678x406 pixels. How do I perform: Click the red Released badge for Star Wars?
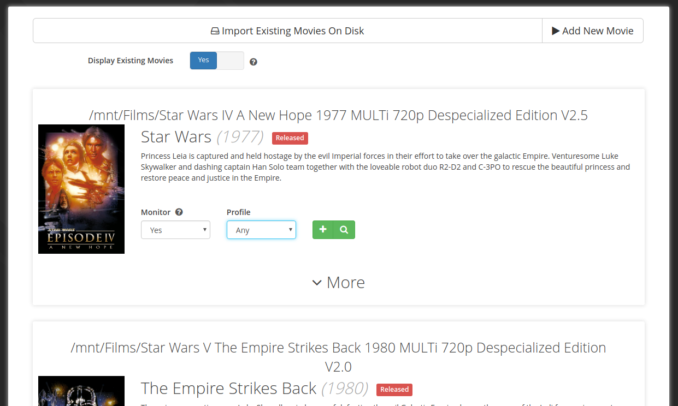pos(290,138)
